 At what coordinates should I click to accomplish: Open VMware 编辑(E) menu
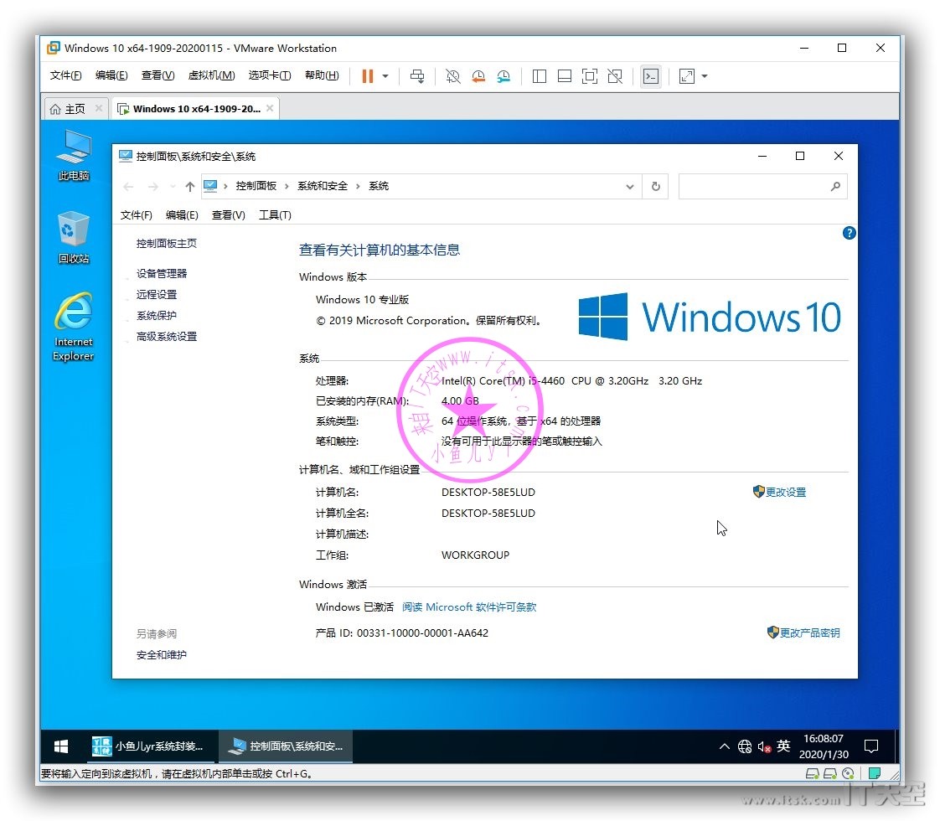[111, 75]
